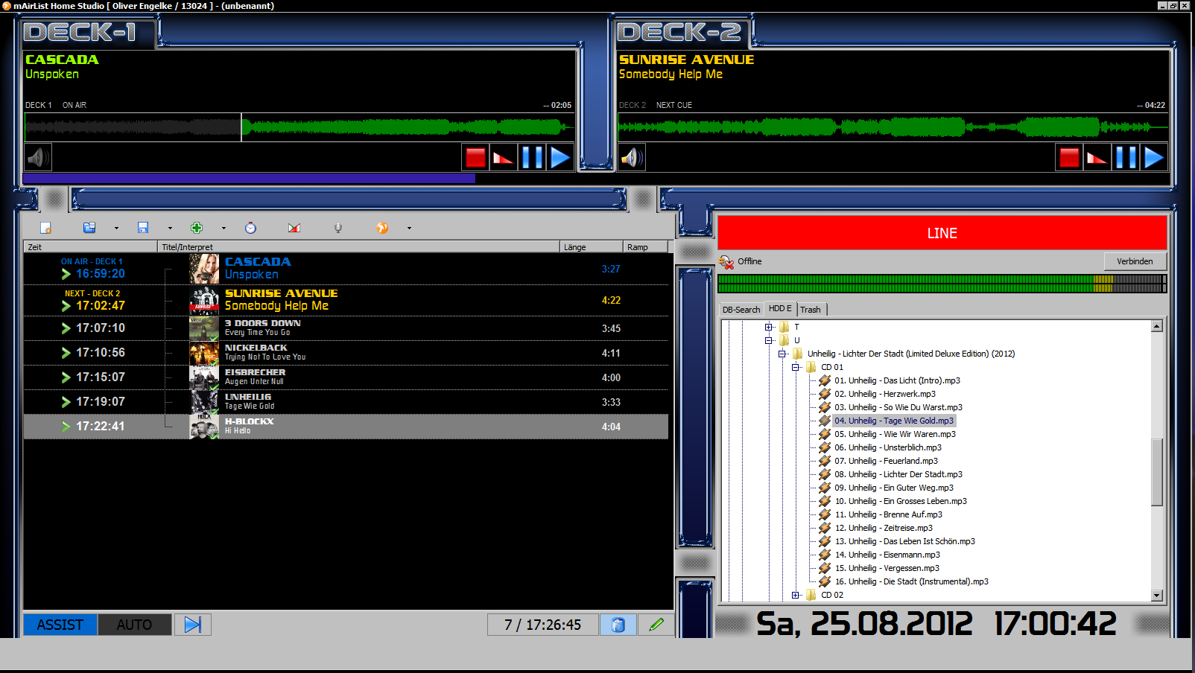Screen dimensions: 1195x673
Task: Click the orange tools icon in toolbar
Action: 382,228
